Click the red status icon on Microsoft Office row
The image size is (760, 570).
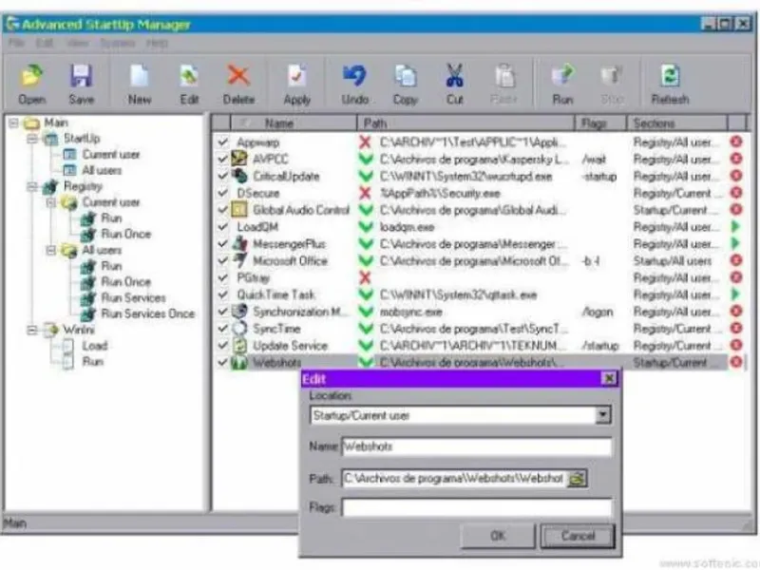[x=736, y=260]
